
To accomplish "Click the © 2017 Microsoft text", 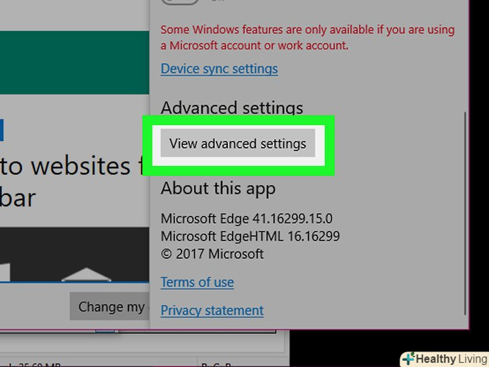I will point(212,253).
